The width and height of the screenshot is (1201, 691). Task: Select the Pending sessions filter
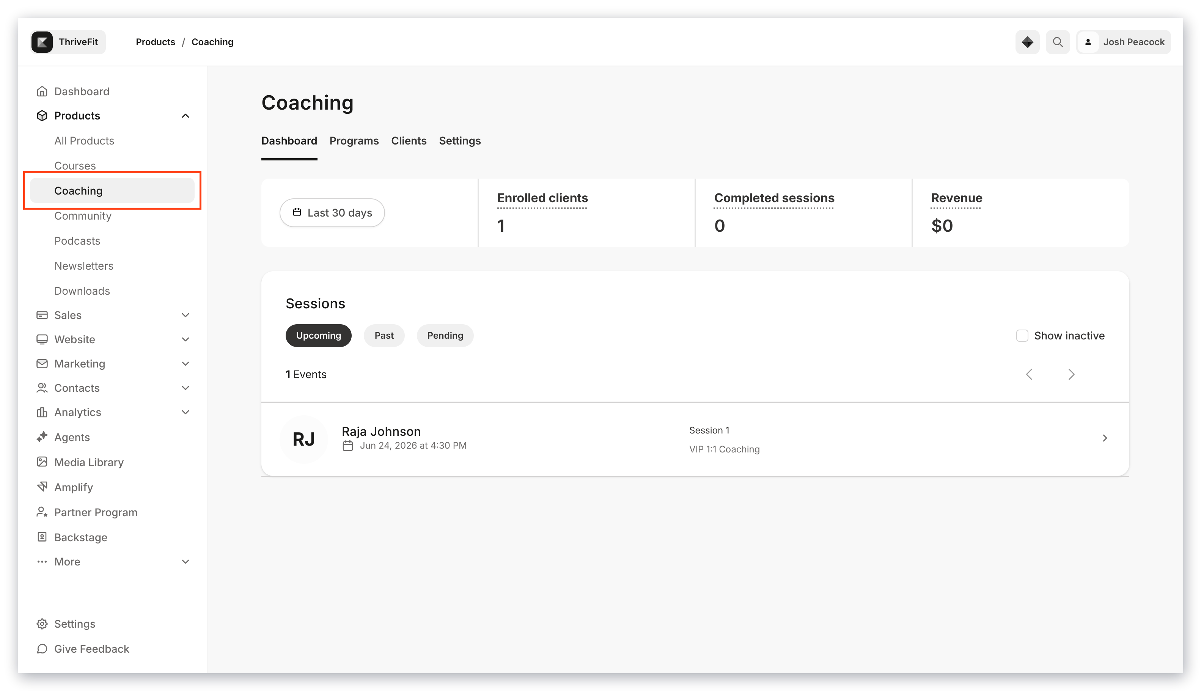[445, 336]
